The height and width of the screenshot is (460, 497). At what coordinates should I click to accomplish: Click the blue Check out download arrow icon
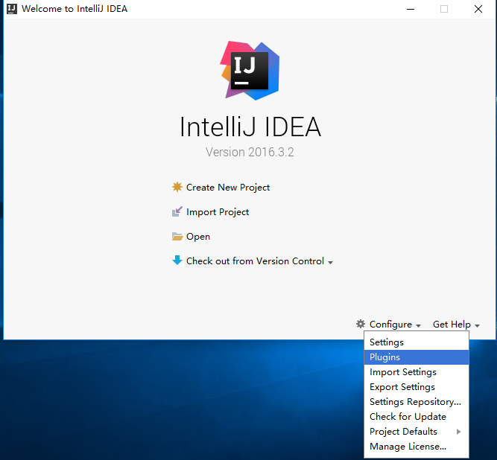point(177,261)
